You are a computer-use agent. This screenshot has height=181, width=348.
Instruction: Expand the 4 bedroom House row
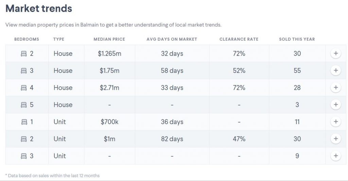(x=335, y=87)
